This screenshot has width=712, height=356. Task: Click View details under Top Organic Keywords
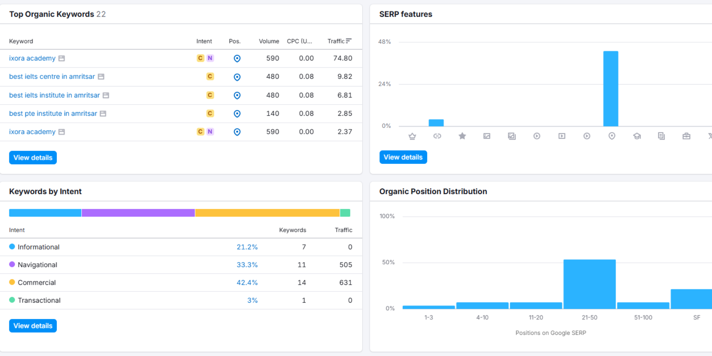point(33,158)
